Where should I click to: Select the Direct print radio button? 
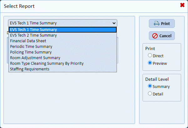(x=150, y=56)
